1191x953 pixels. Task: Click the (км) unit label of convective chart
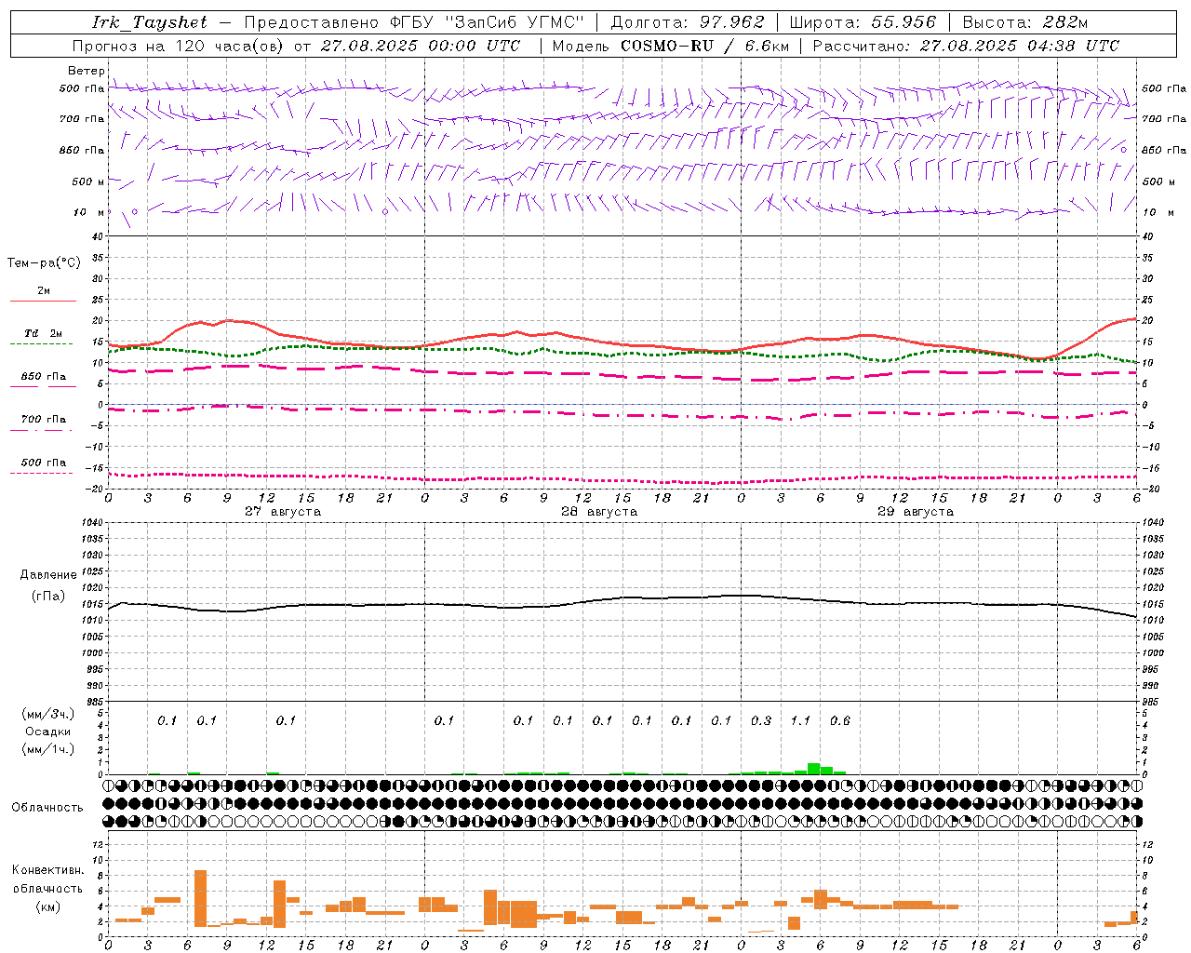pyautogui.click(x=47, y=906)
